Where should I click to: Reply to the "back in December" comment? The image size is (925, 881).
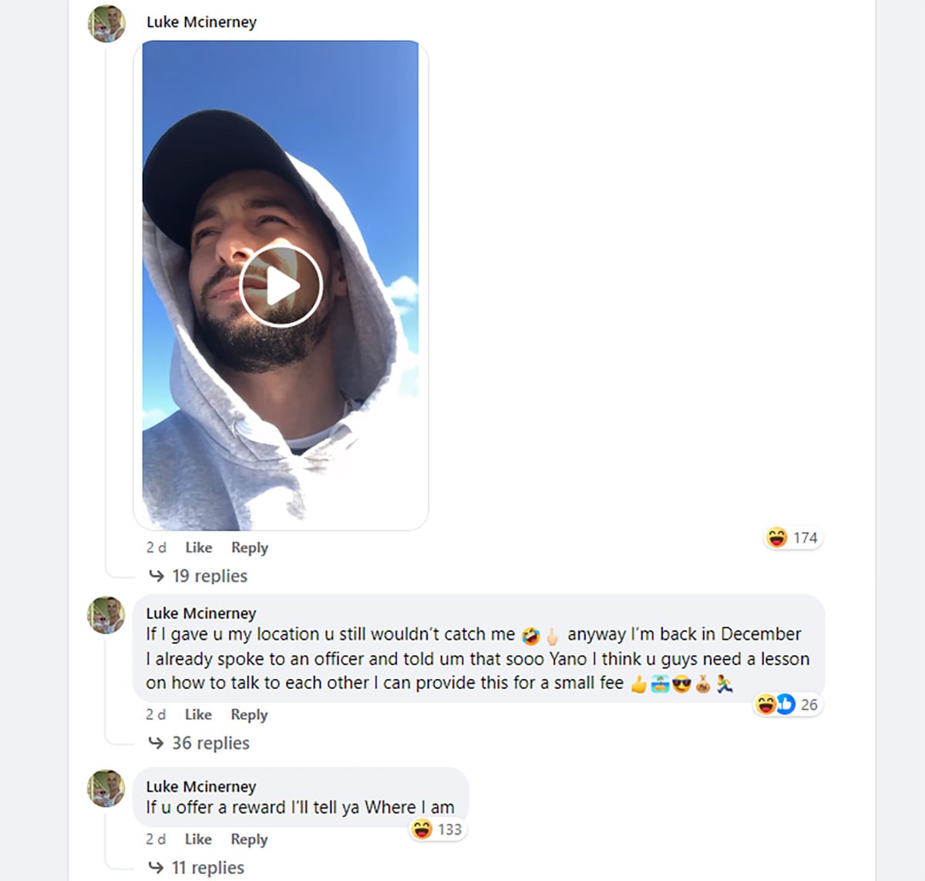coord(249,715)
